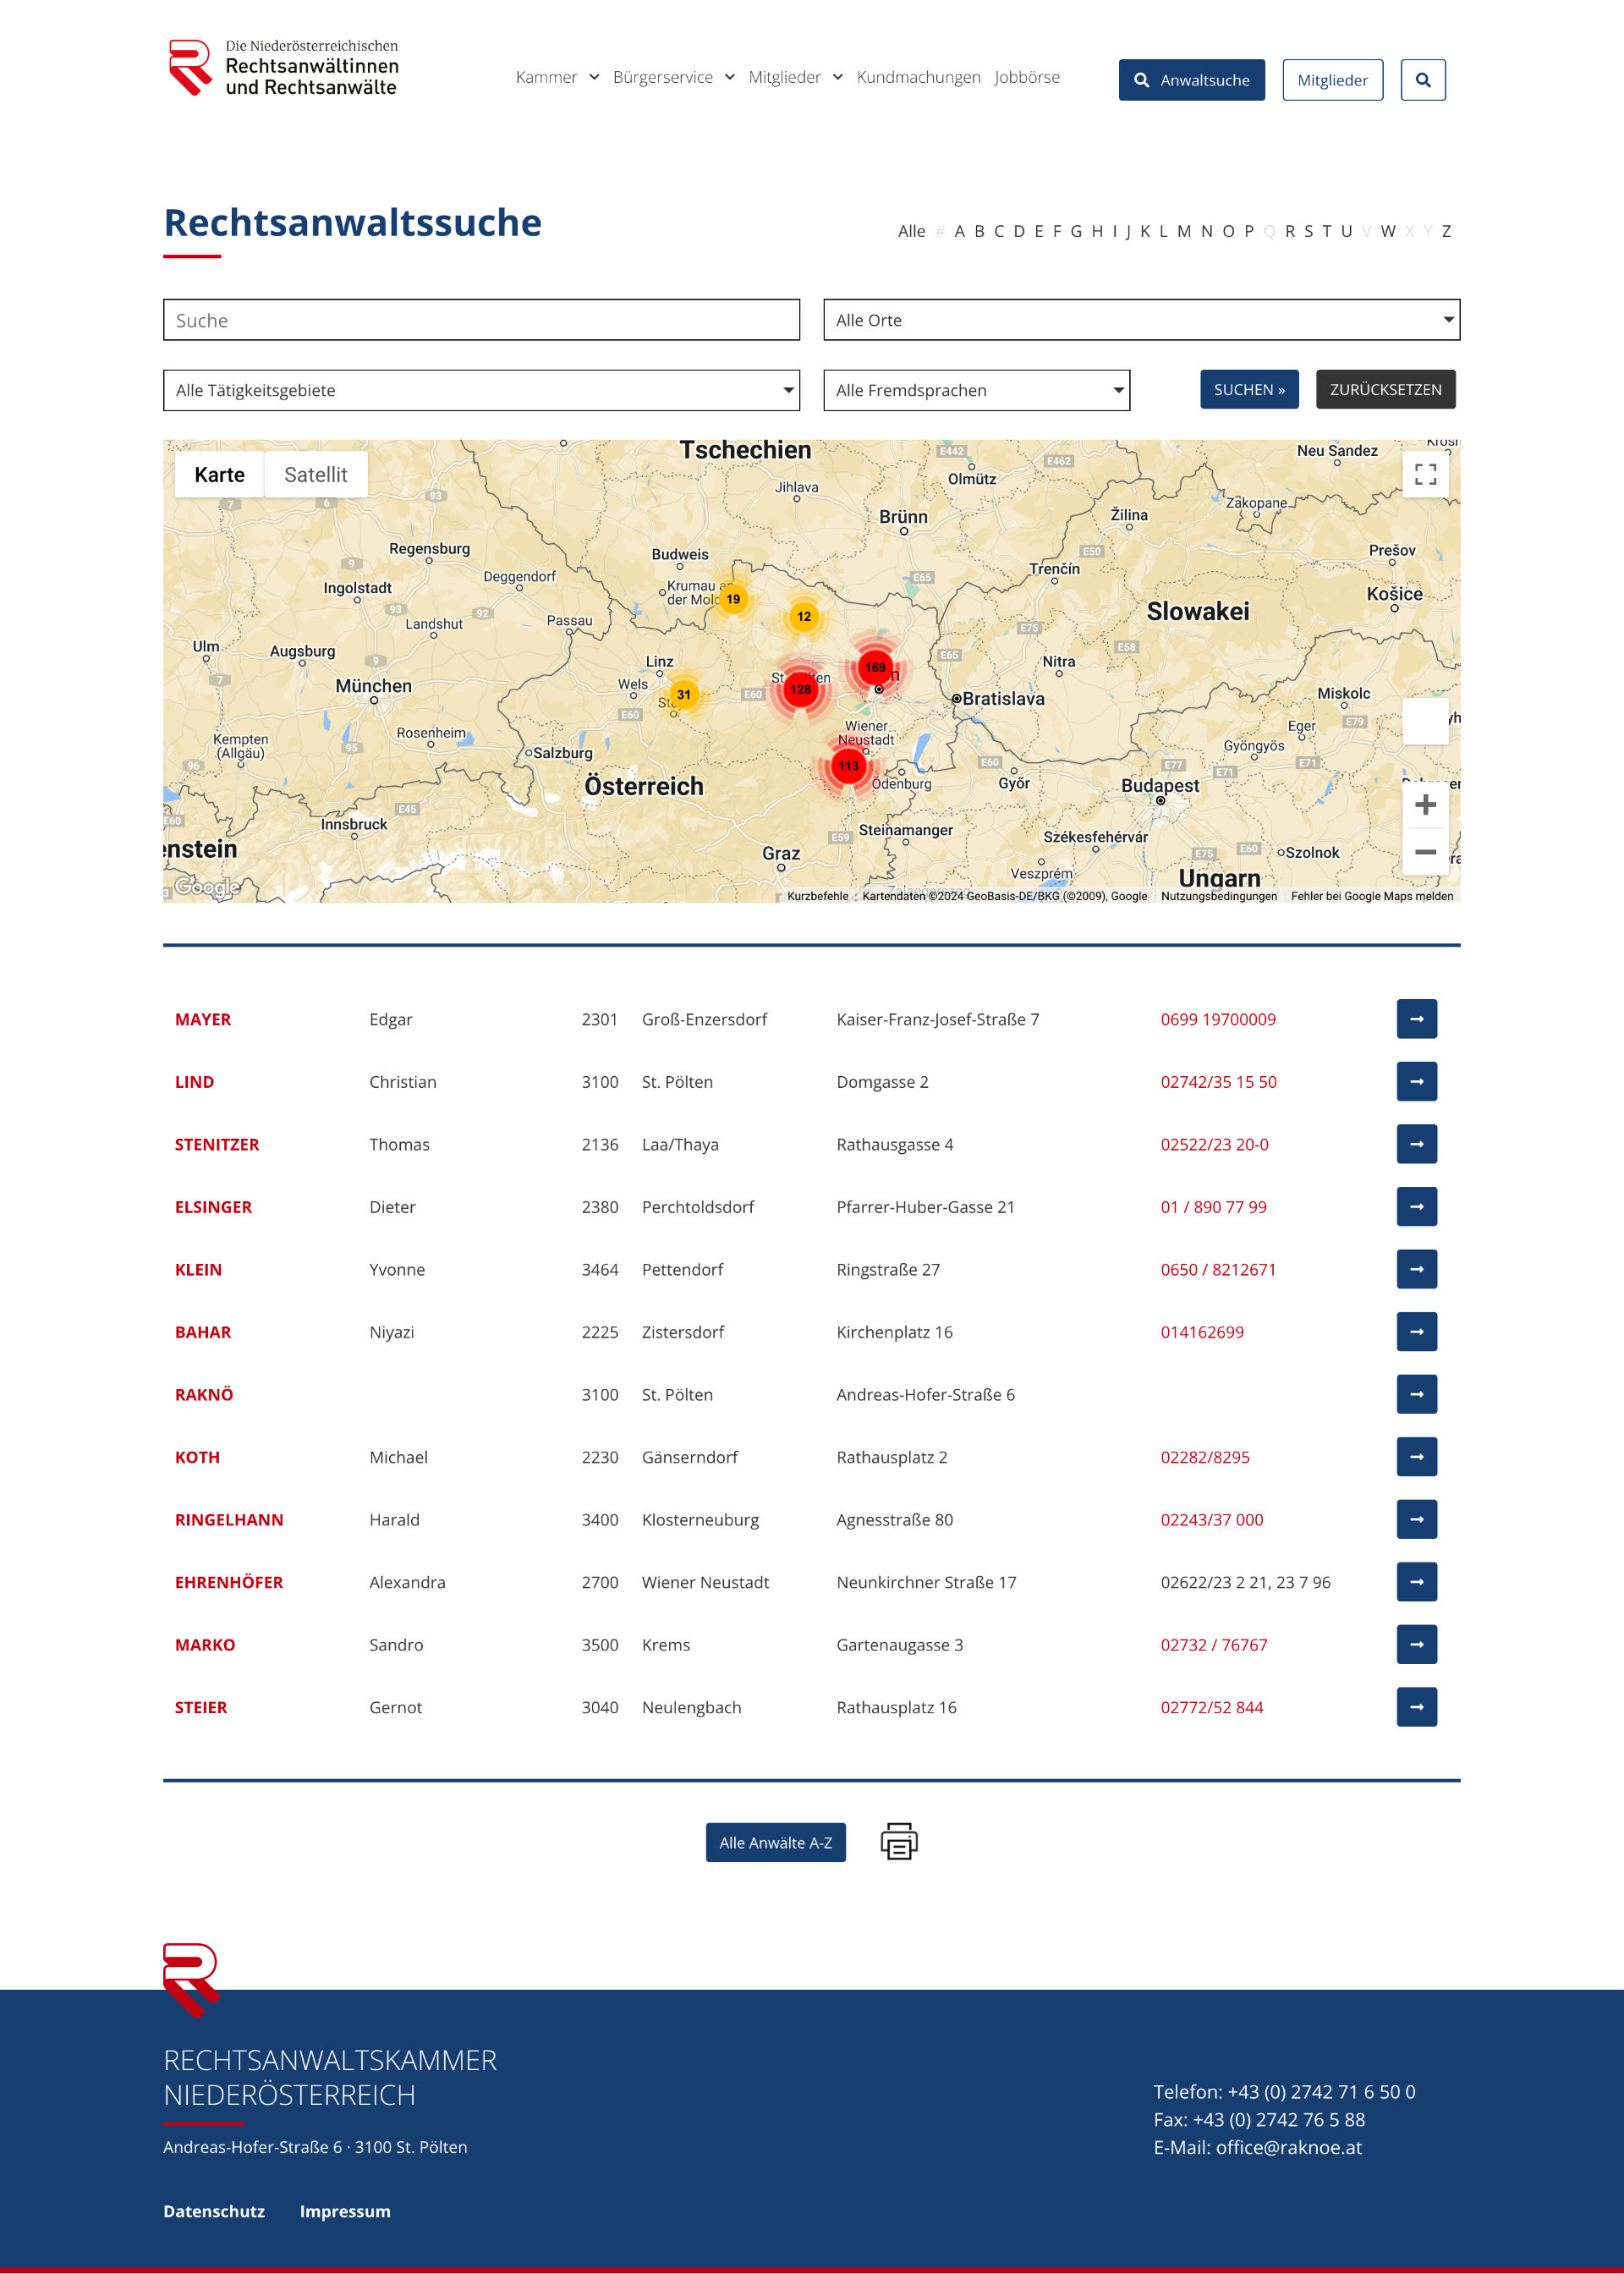The height and width of the screenshot is (2274, 1624).
Task: Open map cluster marker 31
Action: coord(683,694)
